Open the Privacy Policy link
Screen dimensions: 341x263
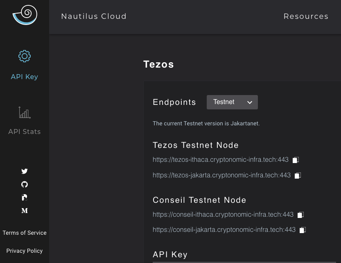tap(25, 251)
